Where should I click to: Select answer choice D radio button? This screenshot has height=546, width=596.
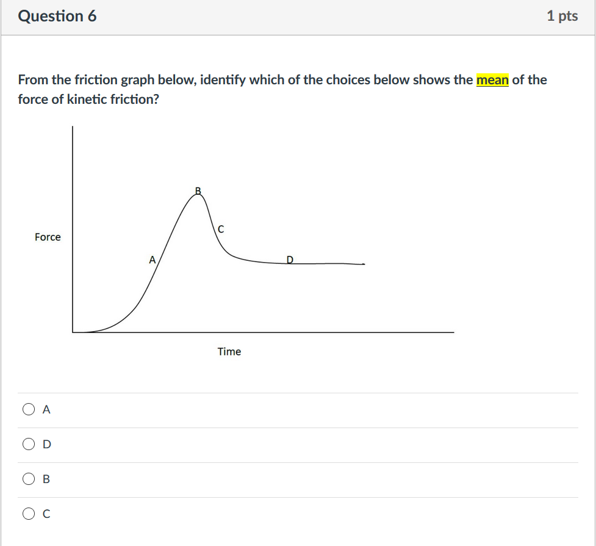[28, 444]
